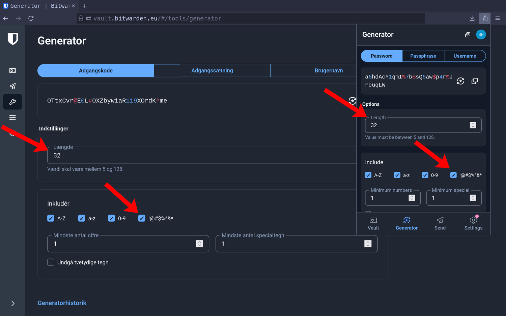Regenerate the displayed password
This screenshot has height=316, width=506.
coord(352,101)
